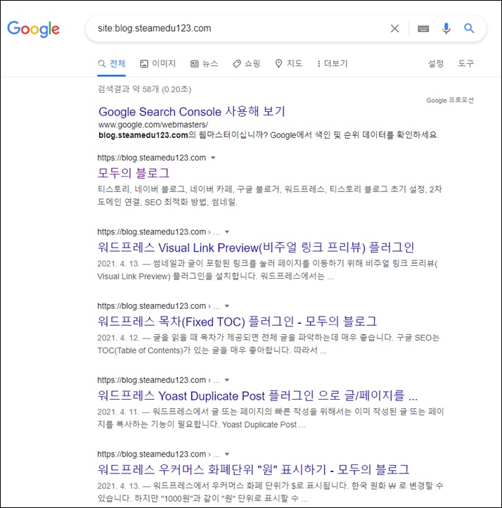Submit search with the magnifying glass icon
The height and width of the screenshot is (508, 502).
click(x=469, y=29)
